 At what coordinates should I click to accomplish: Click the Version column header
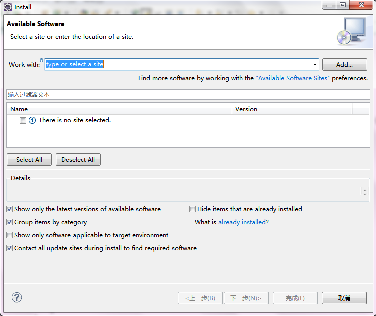pos(292,109)
